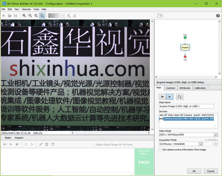Screen dimensions: 222x176
Task: Toggle continuous acquisition play button
Action: point(170,97)
